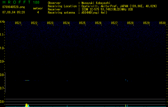
Task: Click the 0526 time marker
Action: pyautogui.click(x=98, y=23)
